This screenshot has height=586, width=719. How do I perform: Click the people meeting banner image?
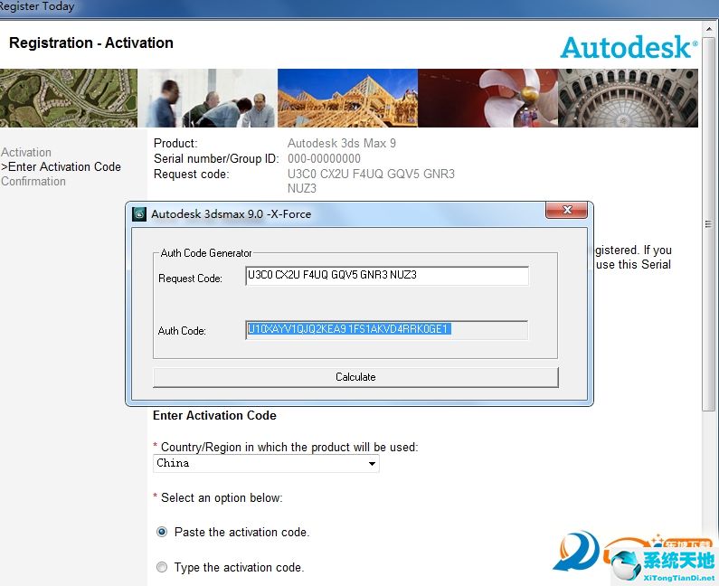(x=211, y=98)
